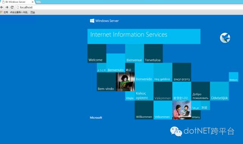Open the apps bookmarks shortcut icon
This screenshot has width=243, height=144.
pos(1,12)
